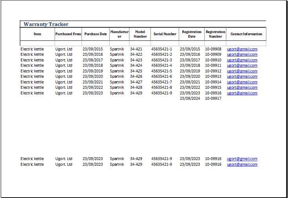Click the Purchase Date cell 23/09/2015
This screenshot has height=198, width=288.
(x=92, y=49)
